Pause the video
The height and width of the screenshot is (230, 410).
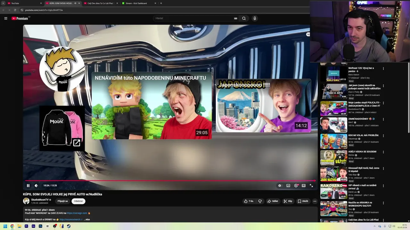click(x=28, y=185)
